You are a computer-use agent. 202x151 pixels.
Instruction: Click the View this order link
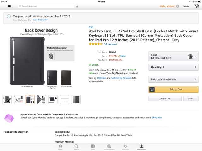pyautogui.click(x=40, y=20)
